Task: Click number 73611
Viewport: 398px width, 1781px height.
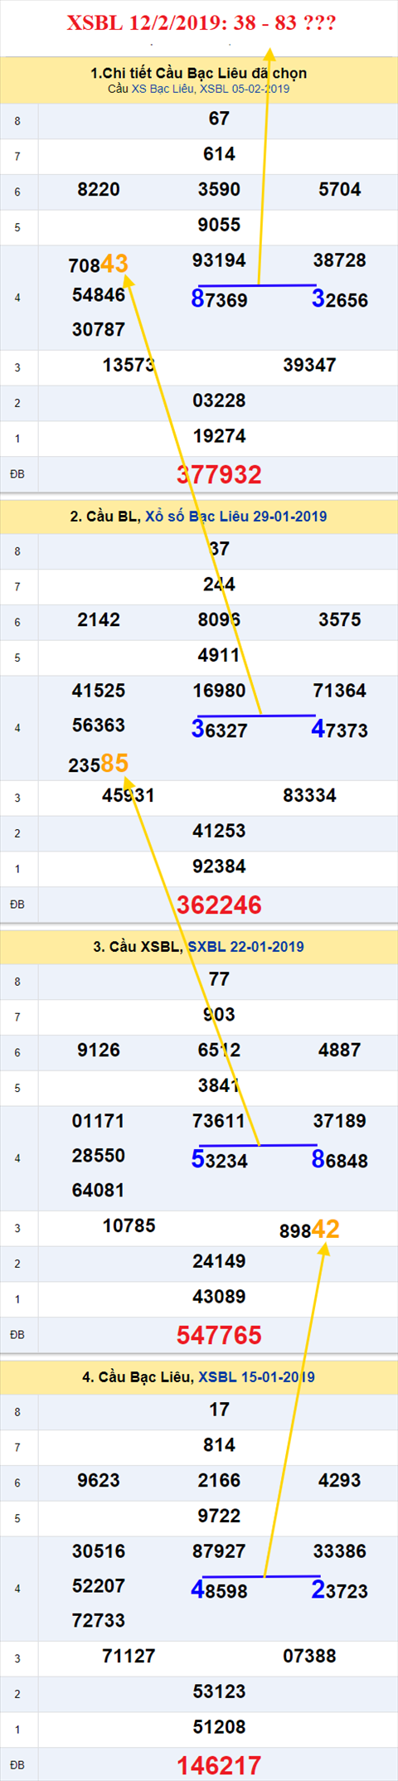Action: click(x=219, y=1121)
